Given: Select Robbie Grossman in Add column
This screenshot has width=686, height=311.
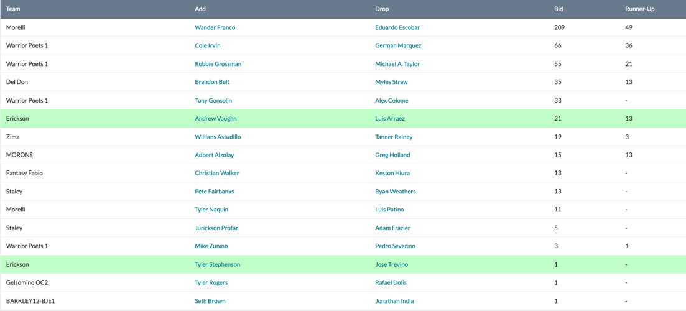Looking at the screenshot, I should [218, 64].
